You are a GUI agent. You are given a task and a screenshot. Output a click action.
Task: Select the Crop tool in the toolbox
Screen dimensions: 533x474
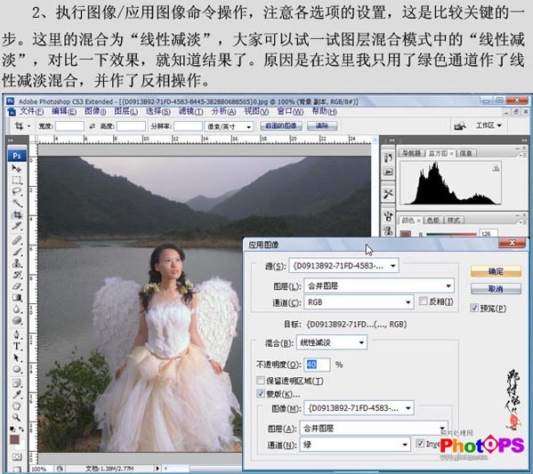(16, 214)
